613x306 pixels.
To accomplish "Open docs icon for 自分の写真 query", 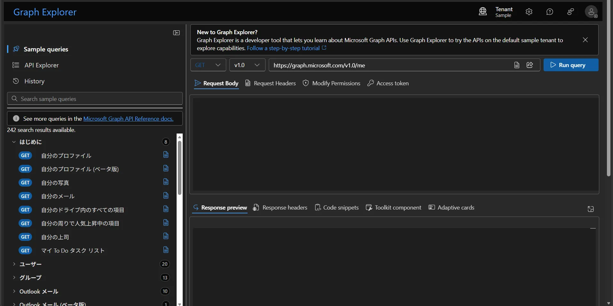I will 166,182.
